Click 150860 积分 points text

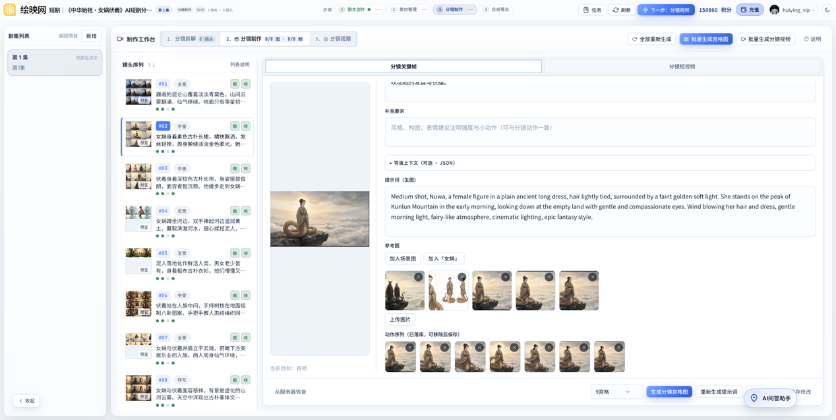tap(715, 10)
